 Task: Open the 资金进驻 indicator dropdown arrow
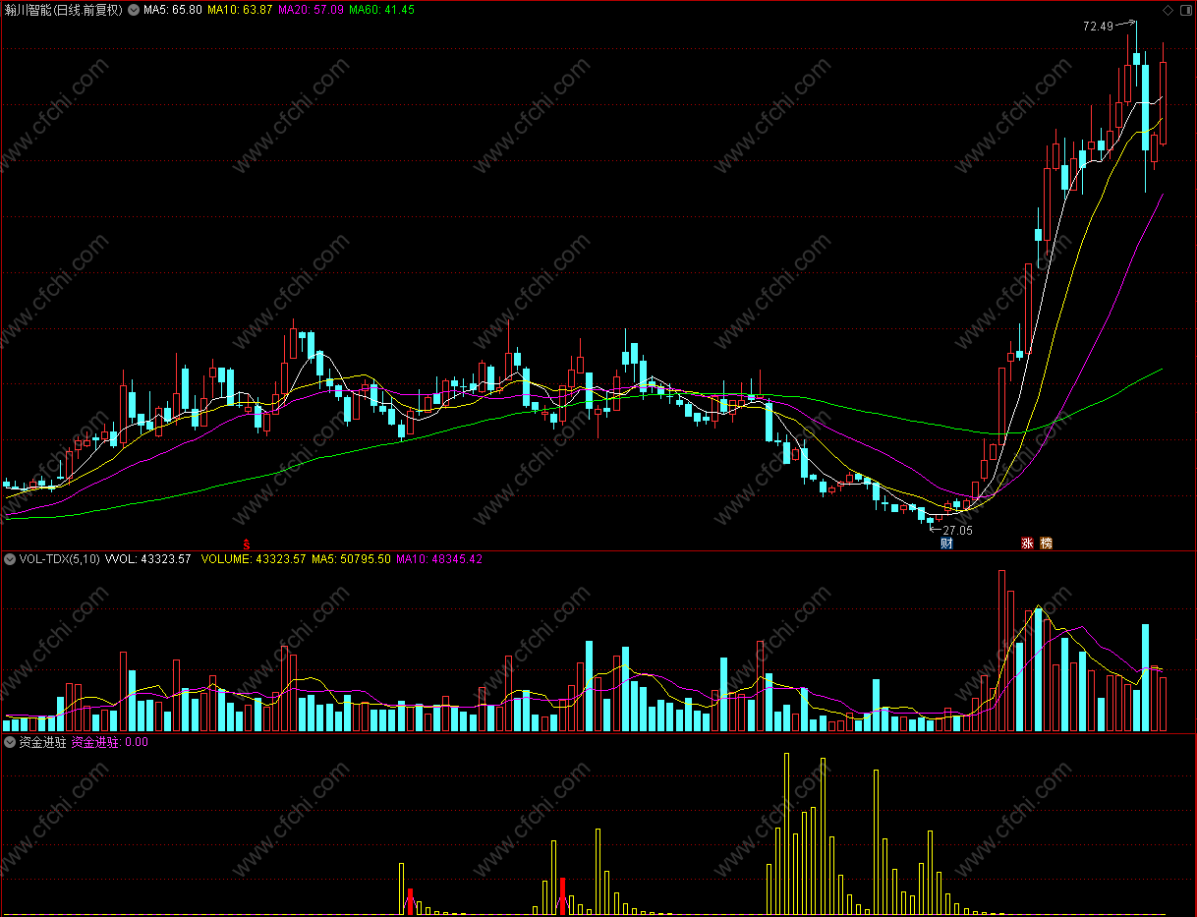(x=10, y=743)
